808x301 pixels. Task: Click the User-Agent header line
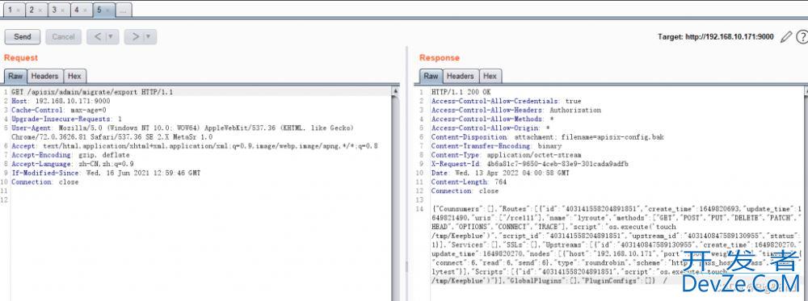point(183,132)
